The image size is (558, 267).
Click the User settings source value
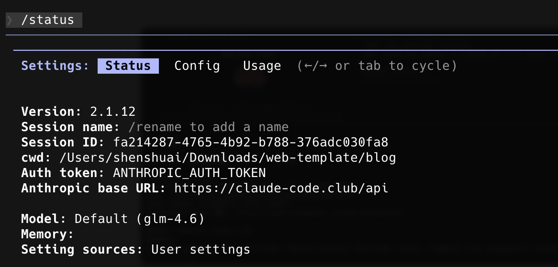click(x=201, y=249)
